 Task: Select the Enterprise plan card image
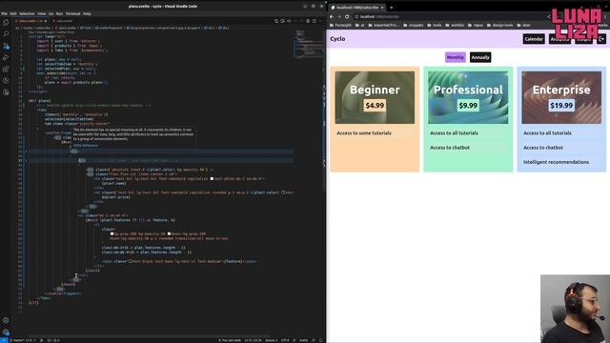[561, 97]
